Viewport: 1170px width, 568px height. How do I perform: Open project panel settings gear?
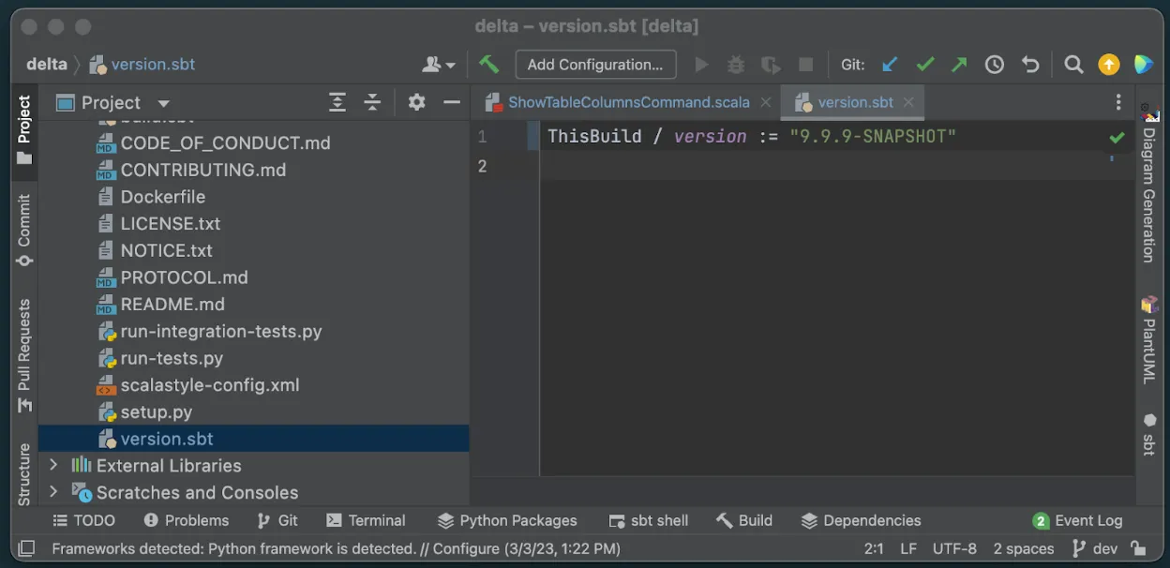(x=416, y=102)
